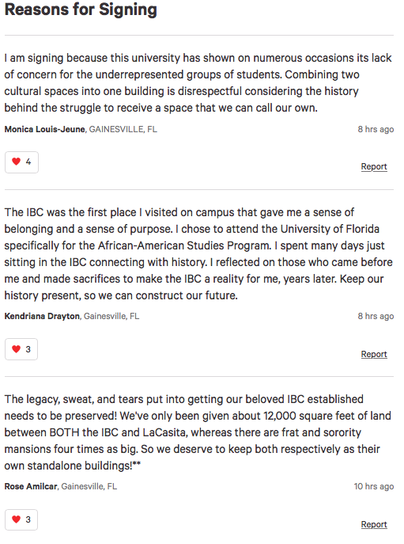This screenshot has width=404, height=544.
Task: Click the like button showing 4 likes
Action: (x=21, y=162)
